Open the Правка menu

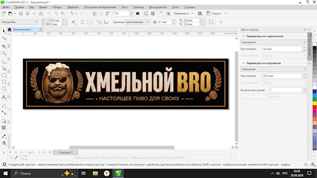point(19,7)
